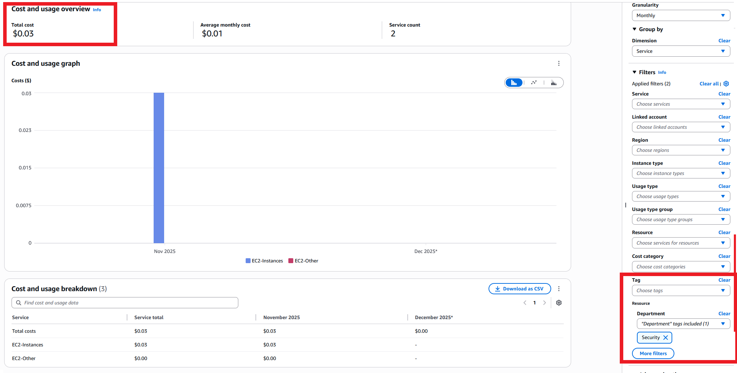Open the Choose linked accounts dropdown
This screenshot has height=373, width=737.
(681, 127)
